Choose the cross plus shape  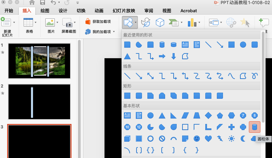[231, 127]
